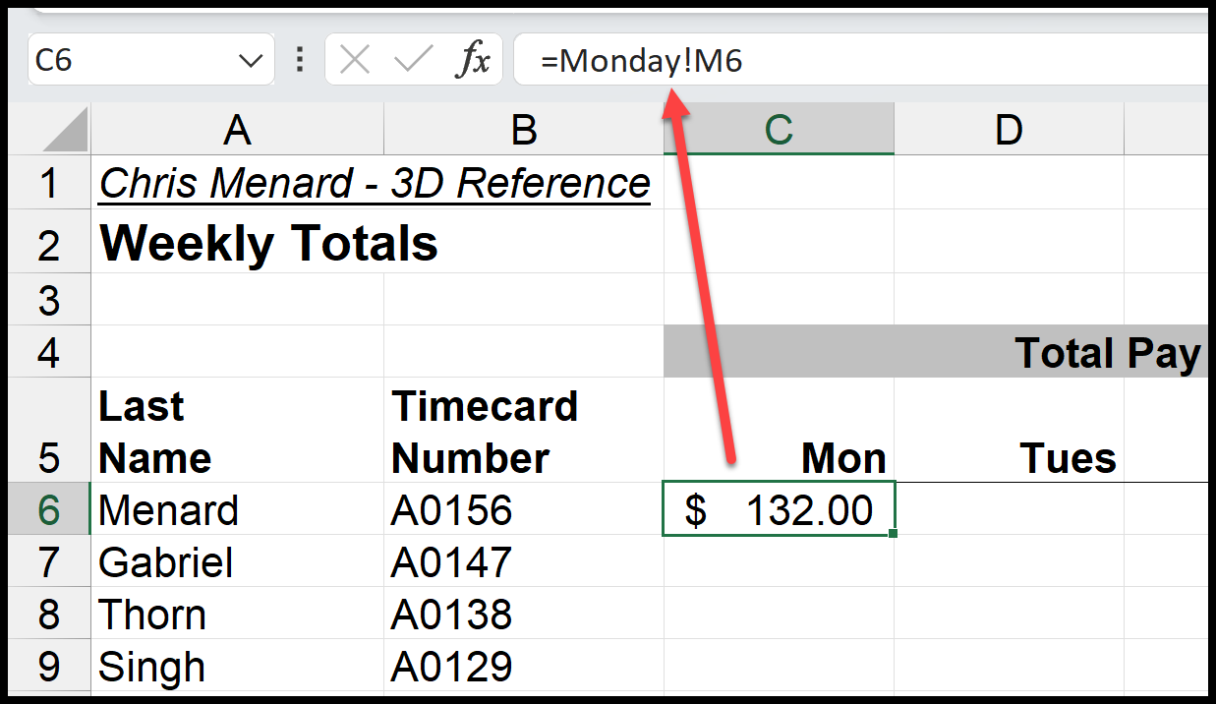The image size is (1216, 704).
Task: Select the cell showing $132.00
Action: pos(779,509)
